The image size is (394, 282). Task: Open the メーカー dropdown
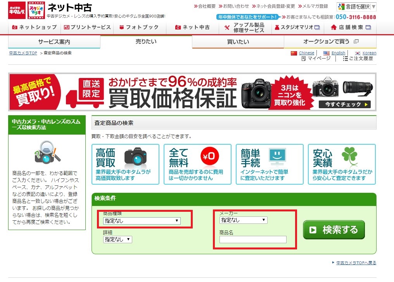pyautogui.click(x=243, y=220)
